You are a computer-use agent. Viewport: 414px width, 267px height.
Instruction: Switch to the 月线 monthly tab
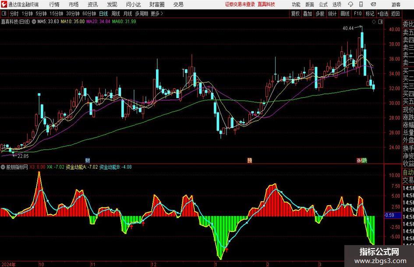click(128, 14)
